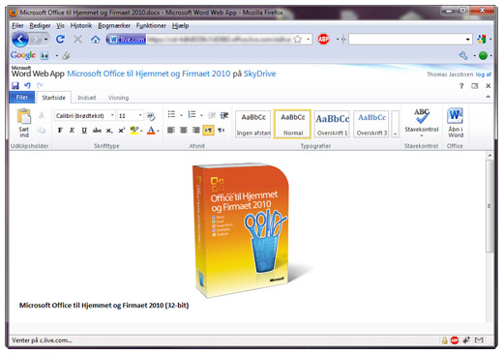Save document with the floppy disk icon
Viewport: 503px width, 354px height.
tap(15, 85)
